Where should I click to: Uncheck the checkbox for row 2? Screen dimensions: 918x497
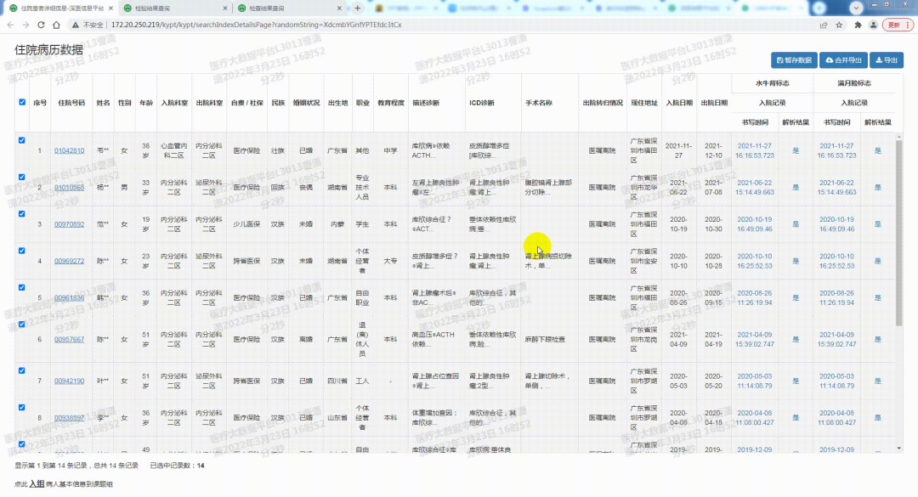(21, 177)
